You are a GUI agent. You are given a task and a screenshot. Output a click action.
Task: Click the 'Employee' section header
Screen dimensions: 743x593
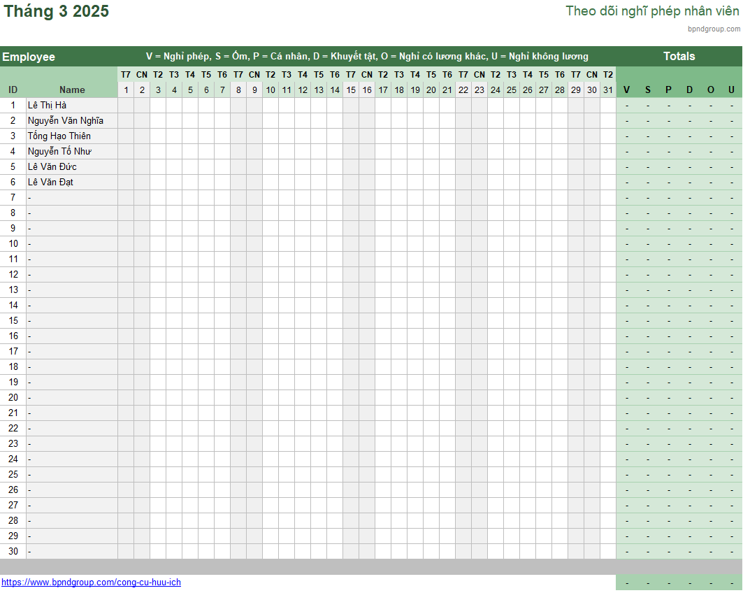point(29,57)
